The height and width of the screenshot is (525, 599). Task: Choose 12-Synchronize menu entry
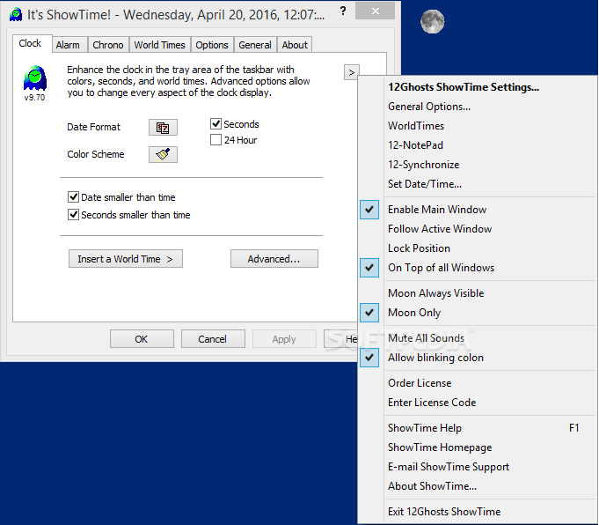[x=478, y=165]
